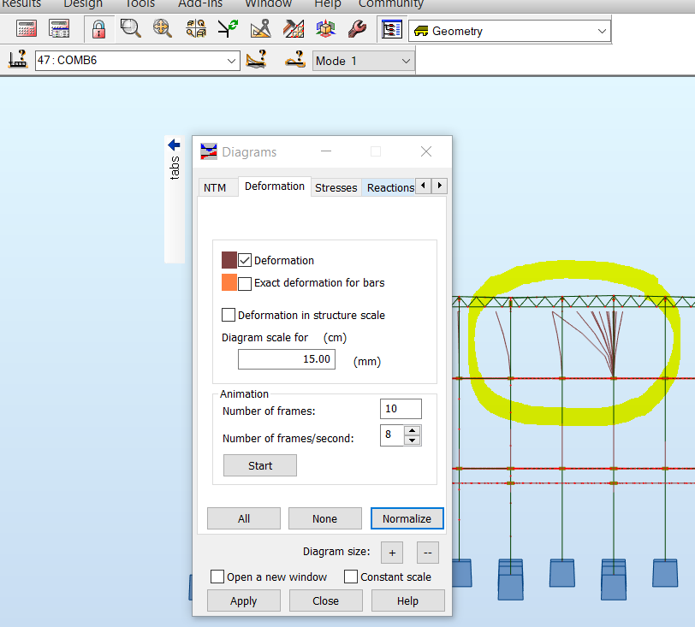Check Exact deformation for bars

(244, 282)
